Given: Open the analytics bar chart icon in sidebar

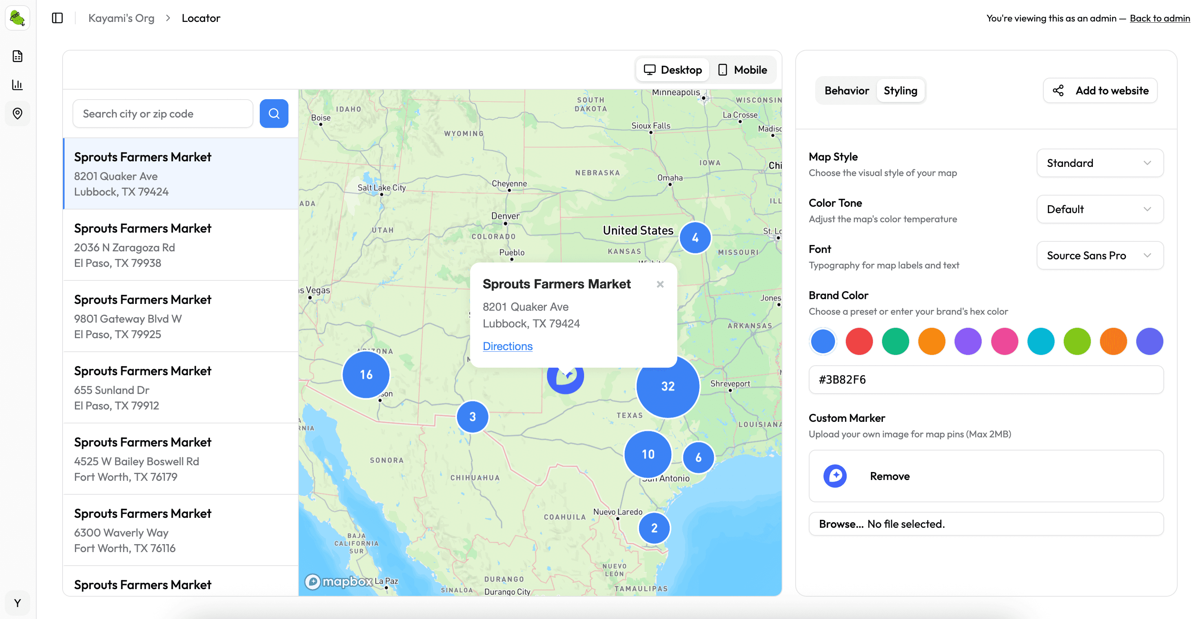Looking at the screenshot, I should 17,85.
